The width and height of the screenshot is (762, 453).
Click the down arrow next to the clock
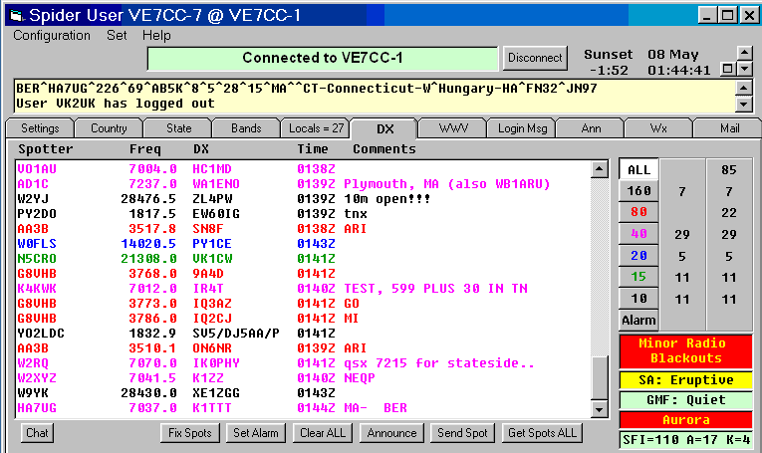(x=743, y=70)
